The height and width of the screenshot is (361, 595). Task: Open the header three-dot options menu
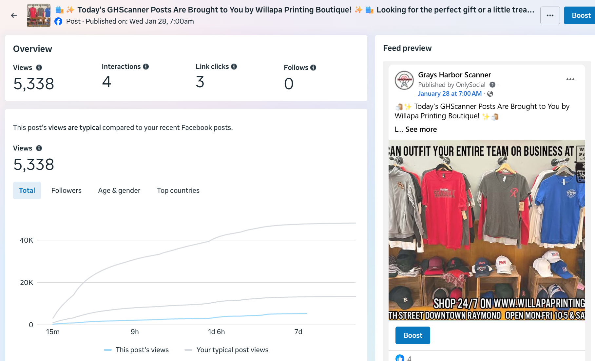(x=550, y=15)
